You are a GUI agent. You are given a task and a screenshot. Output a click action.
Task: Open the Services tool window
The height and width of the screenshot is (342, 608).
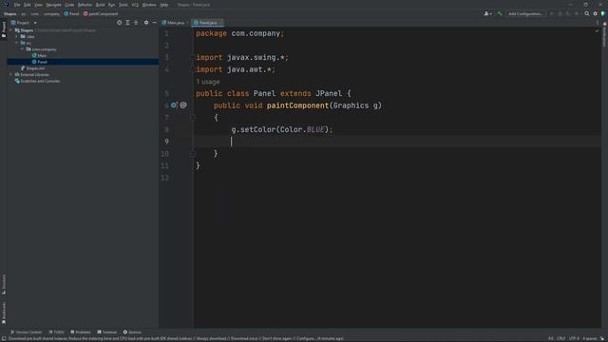point(132,332)
